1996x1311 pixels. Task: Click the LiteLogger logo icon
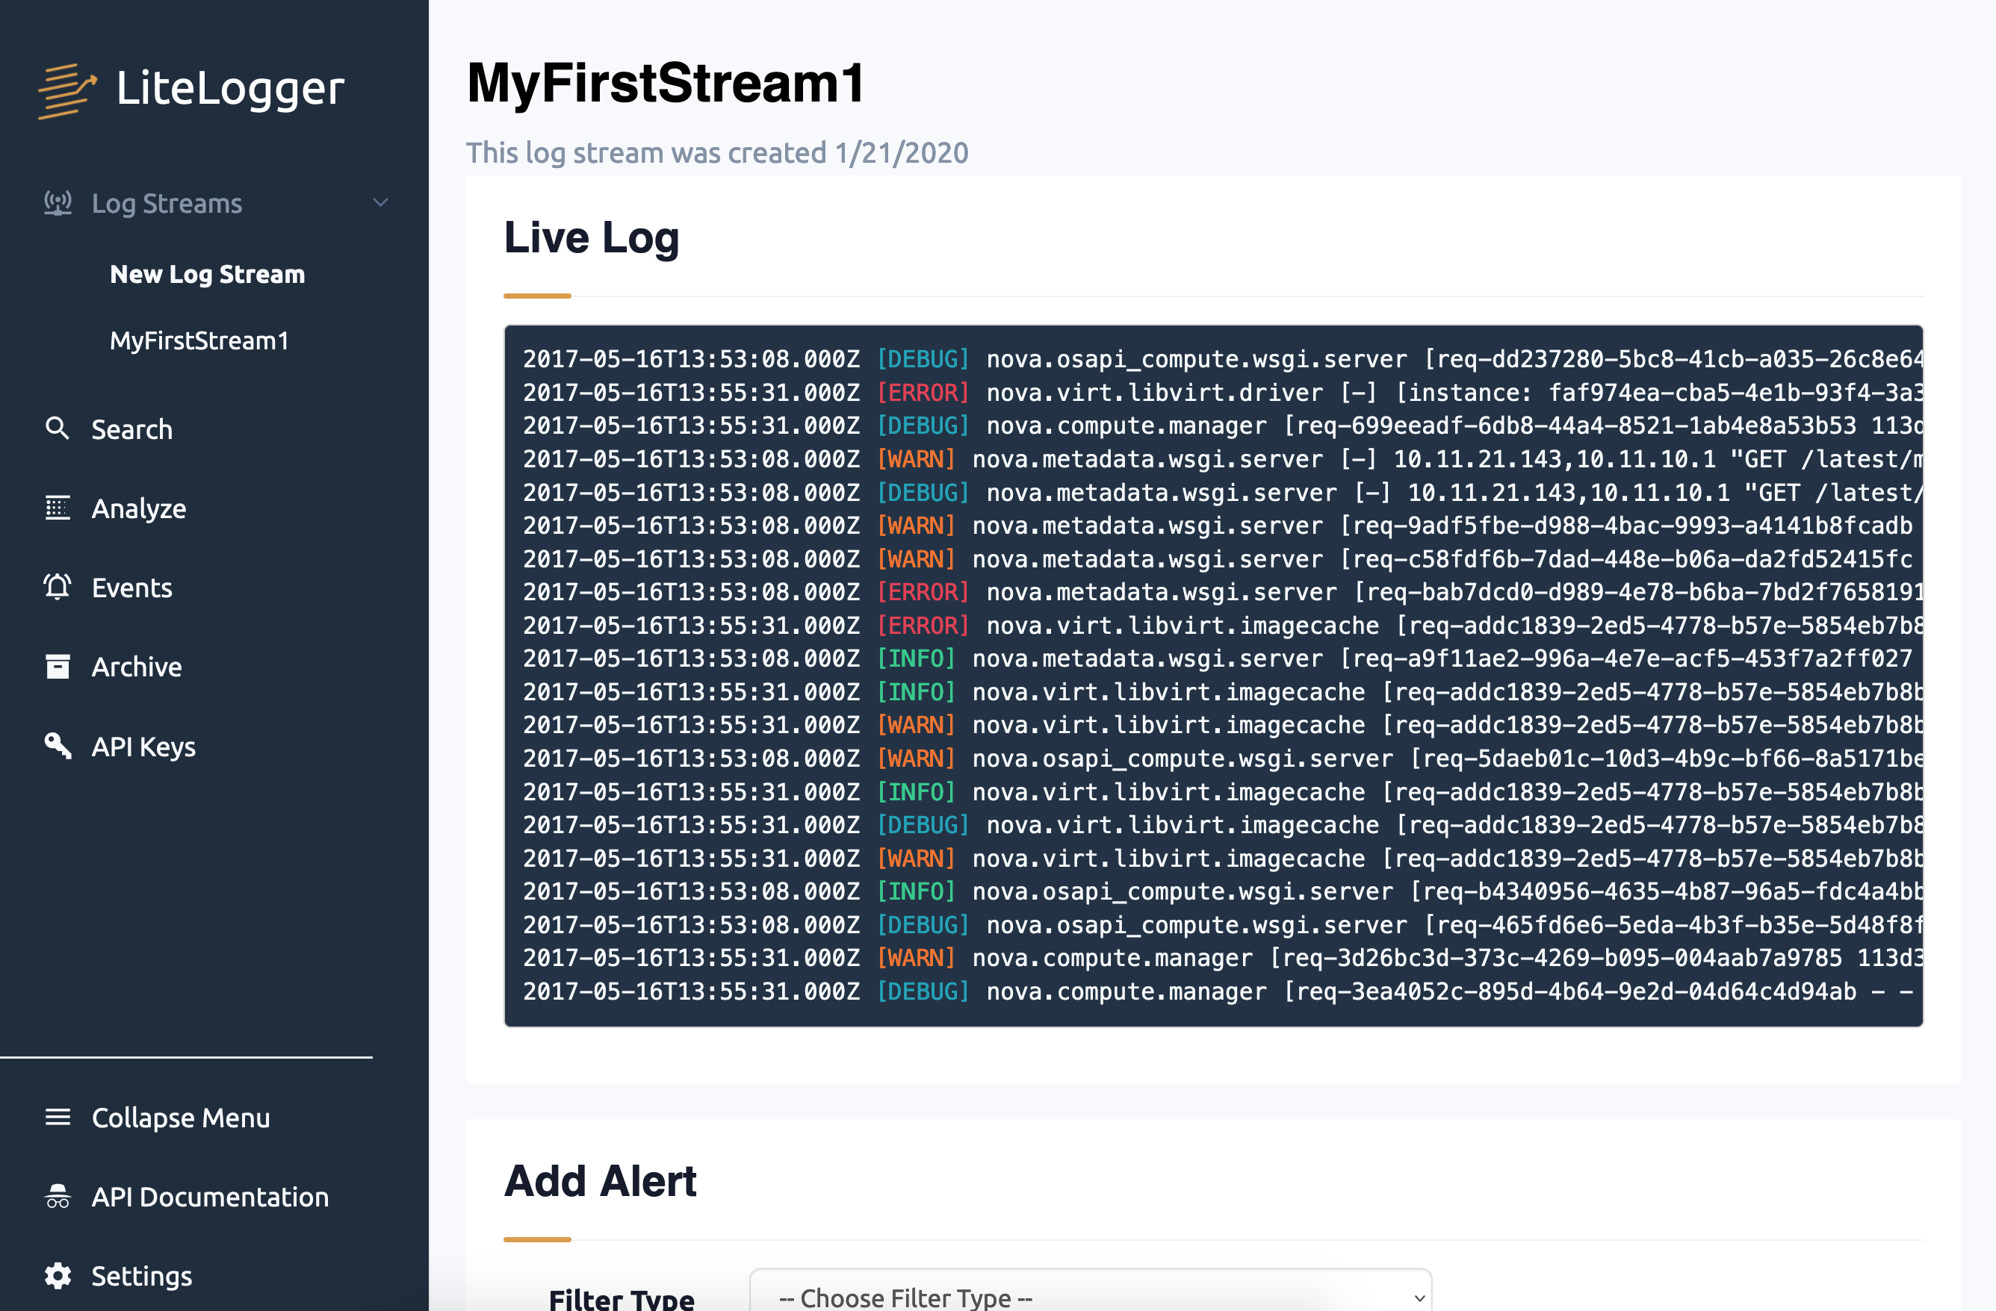click(x=67, y=90)
